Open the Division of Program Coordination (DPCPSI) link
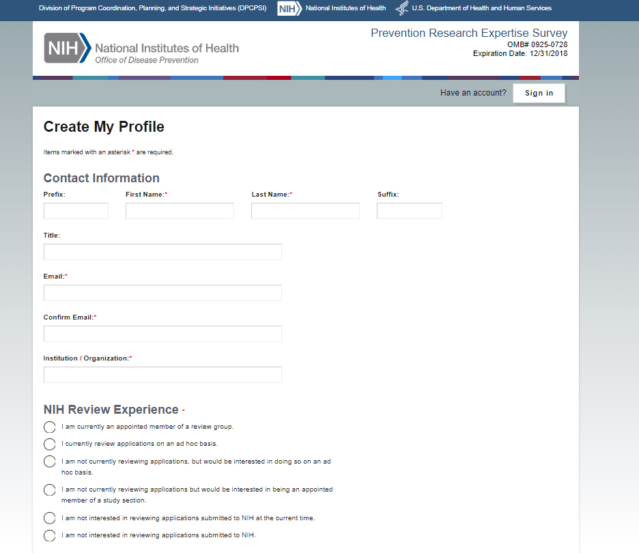 pos(152,8)
